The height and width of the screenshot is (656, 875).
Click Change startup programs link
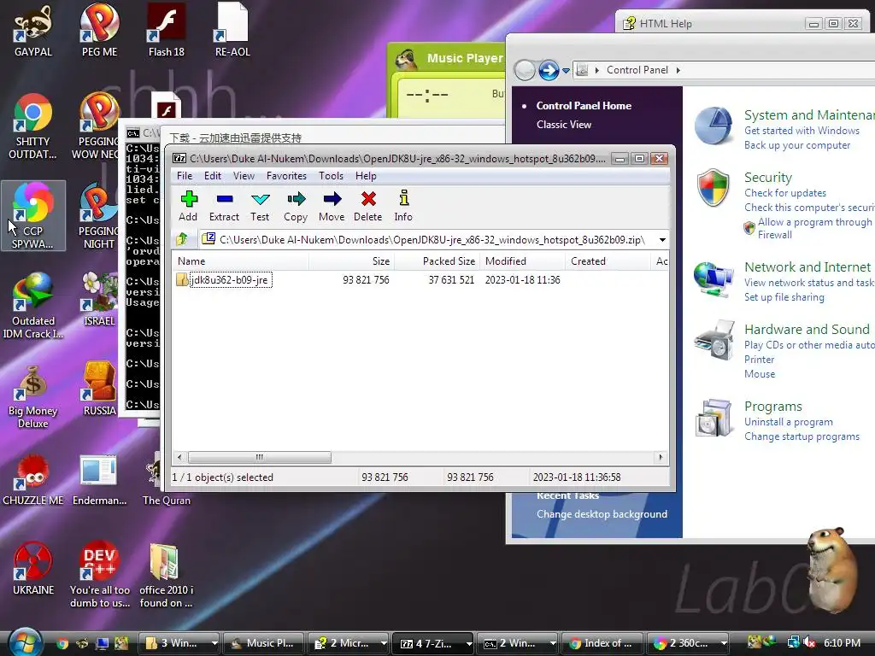[802, 436]
